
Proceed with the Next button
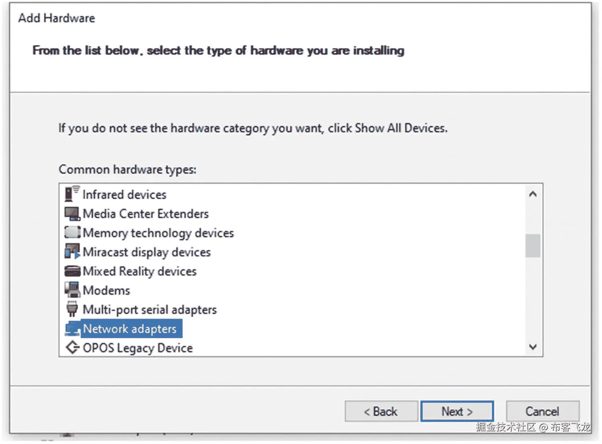coord(457,411)
